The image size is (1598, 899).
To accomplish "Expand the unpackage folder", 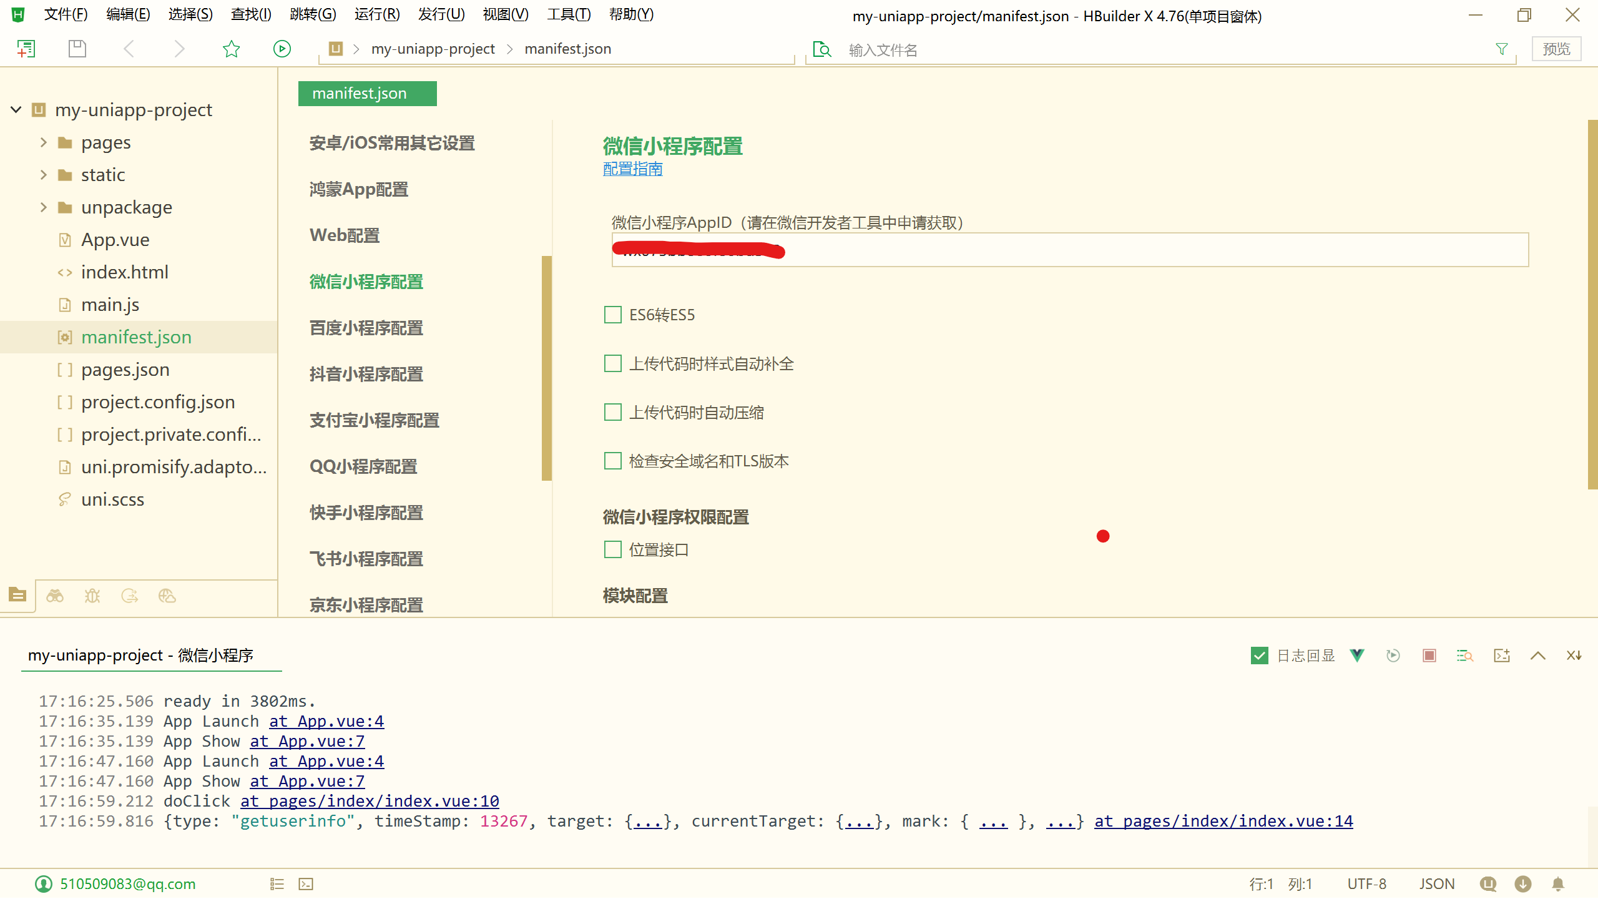I will click(x=43, y=207).
